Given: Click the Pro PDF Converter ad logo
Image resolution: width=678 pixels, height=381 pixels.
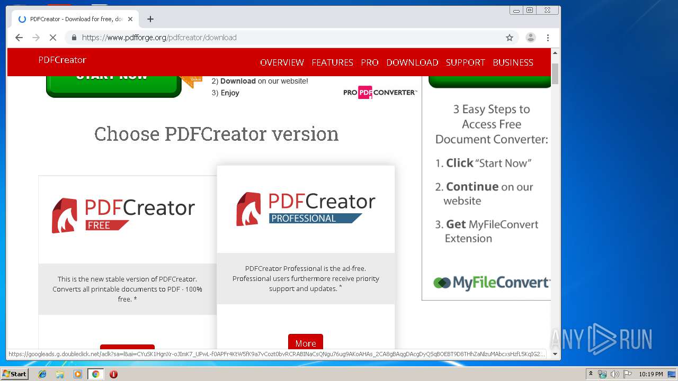Looking at the screenshot, I should point(380,92).
